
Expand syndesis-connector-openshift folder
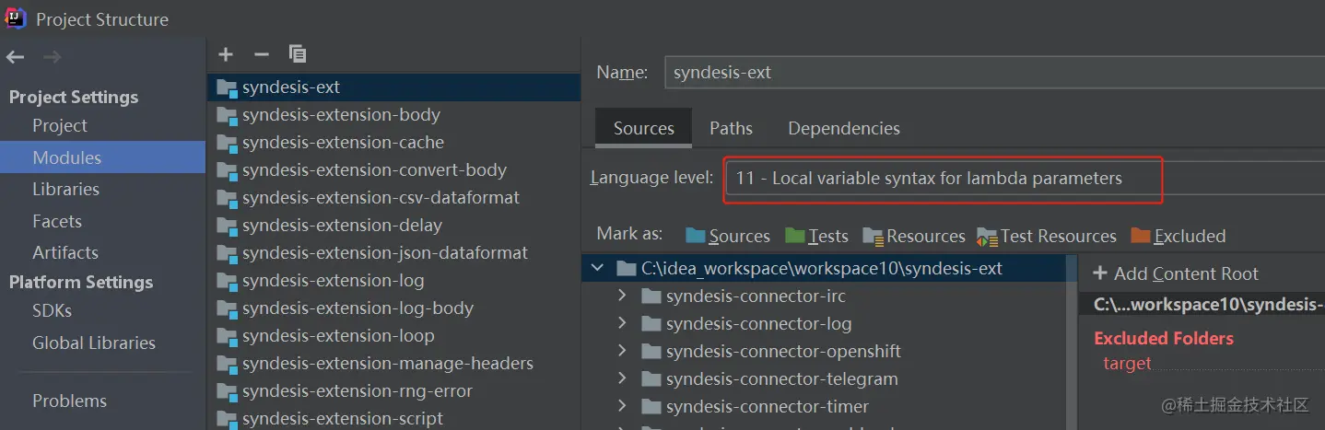coord(622,351)
